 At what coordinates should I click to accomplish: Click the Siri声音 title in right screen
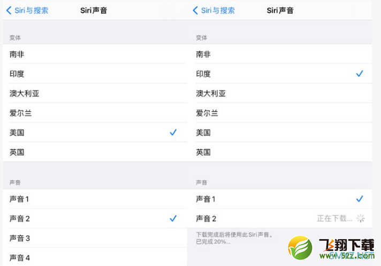(280, 11)
